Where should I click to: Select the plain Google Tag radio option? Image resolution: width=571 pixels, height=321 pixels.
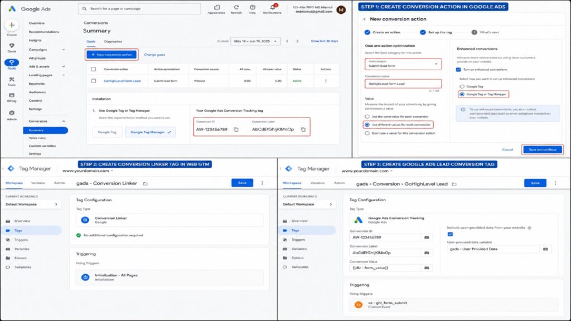click(x=462, y=86)
